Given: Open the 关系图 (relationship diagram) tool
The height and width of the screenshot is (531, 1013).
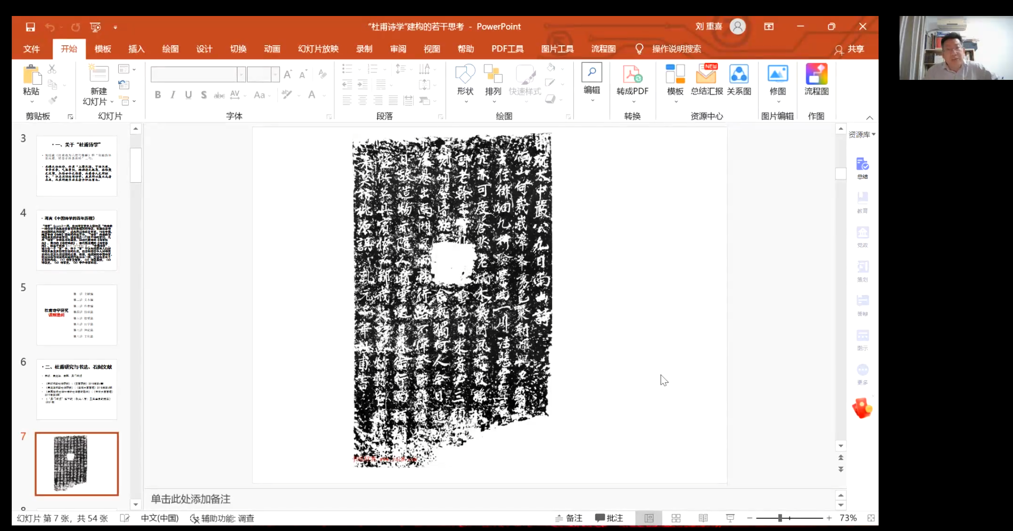Looking at the screenshot, I should (739, 80).
